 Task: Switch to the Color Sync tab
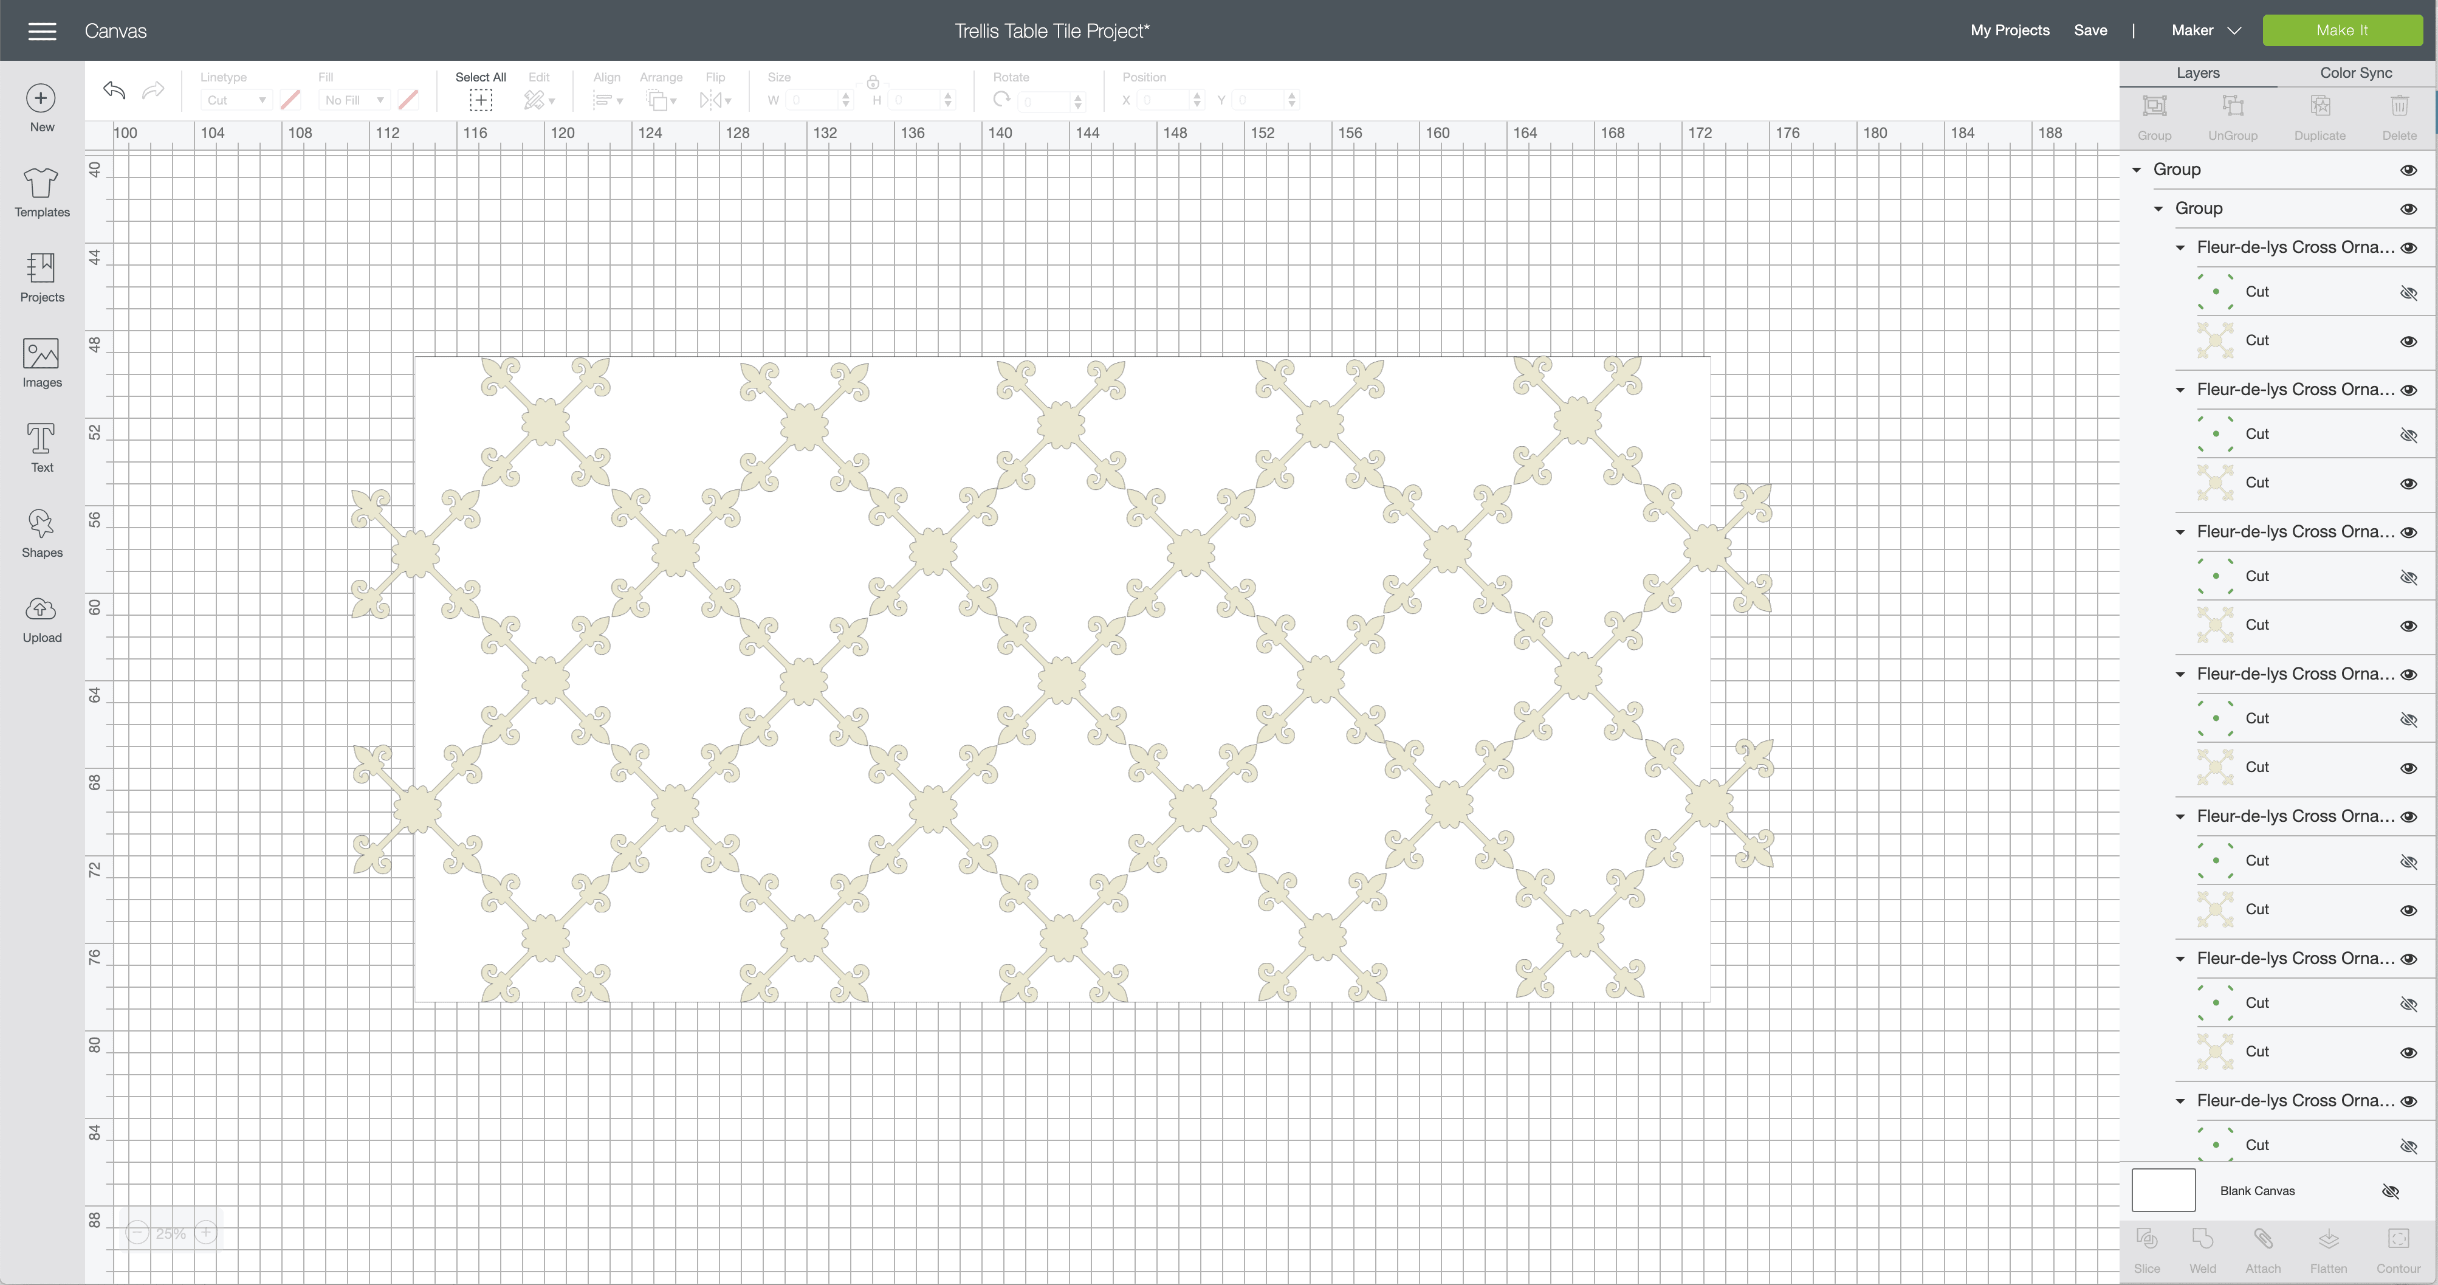tap(2355, 73)
